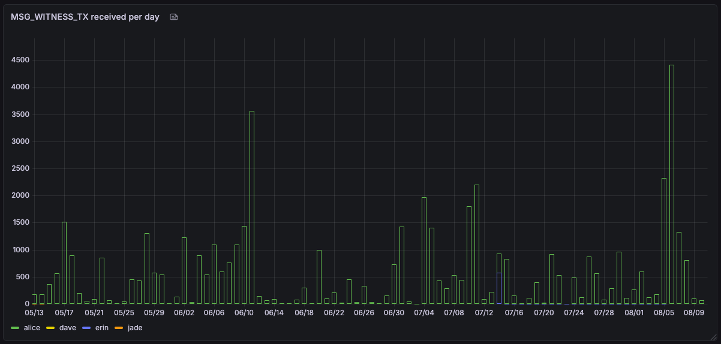Click the 500 y-axis label
Viewport: 721px width, 344px height.
click(23, 277)
